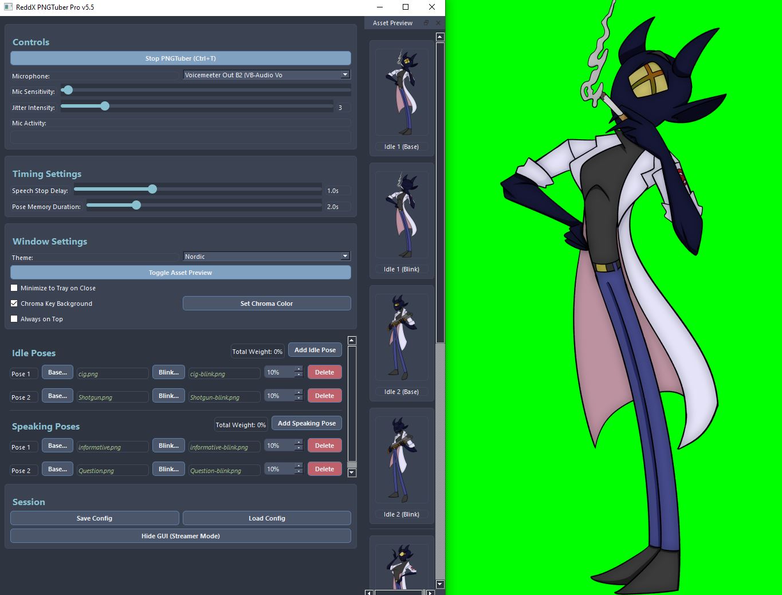Click the Jitter Intensity slider handle
Image resolution: width=782 pixels, height=595 pixels.
tap(105, 106)
